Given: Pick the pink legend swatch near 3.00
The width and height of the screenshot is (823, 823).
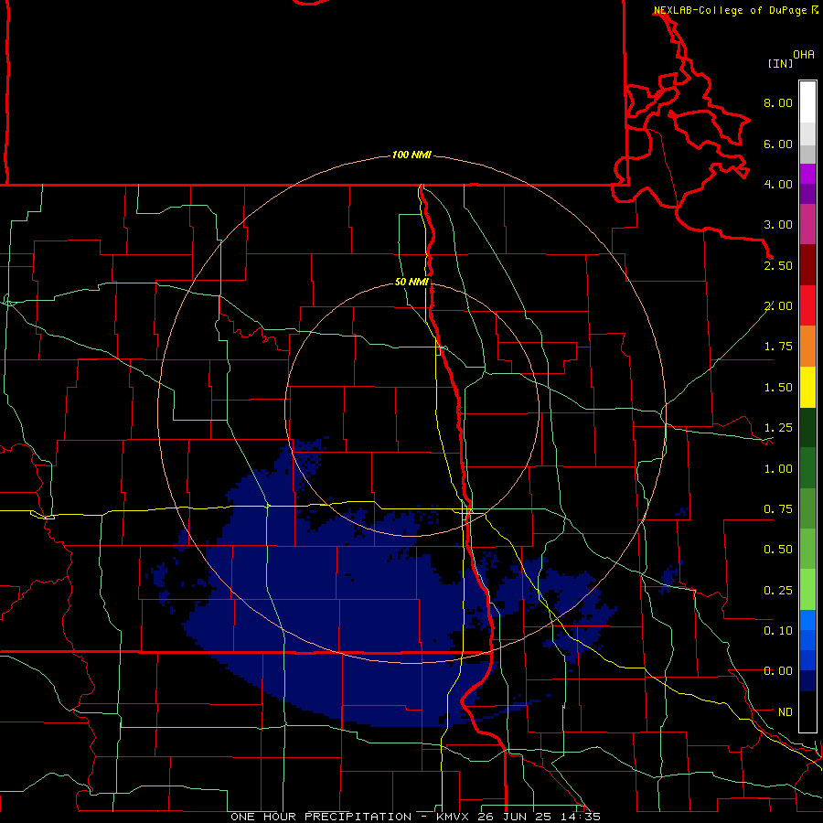Looking at the screenshot, I should coord(807,224).
